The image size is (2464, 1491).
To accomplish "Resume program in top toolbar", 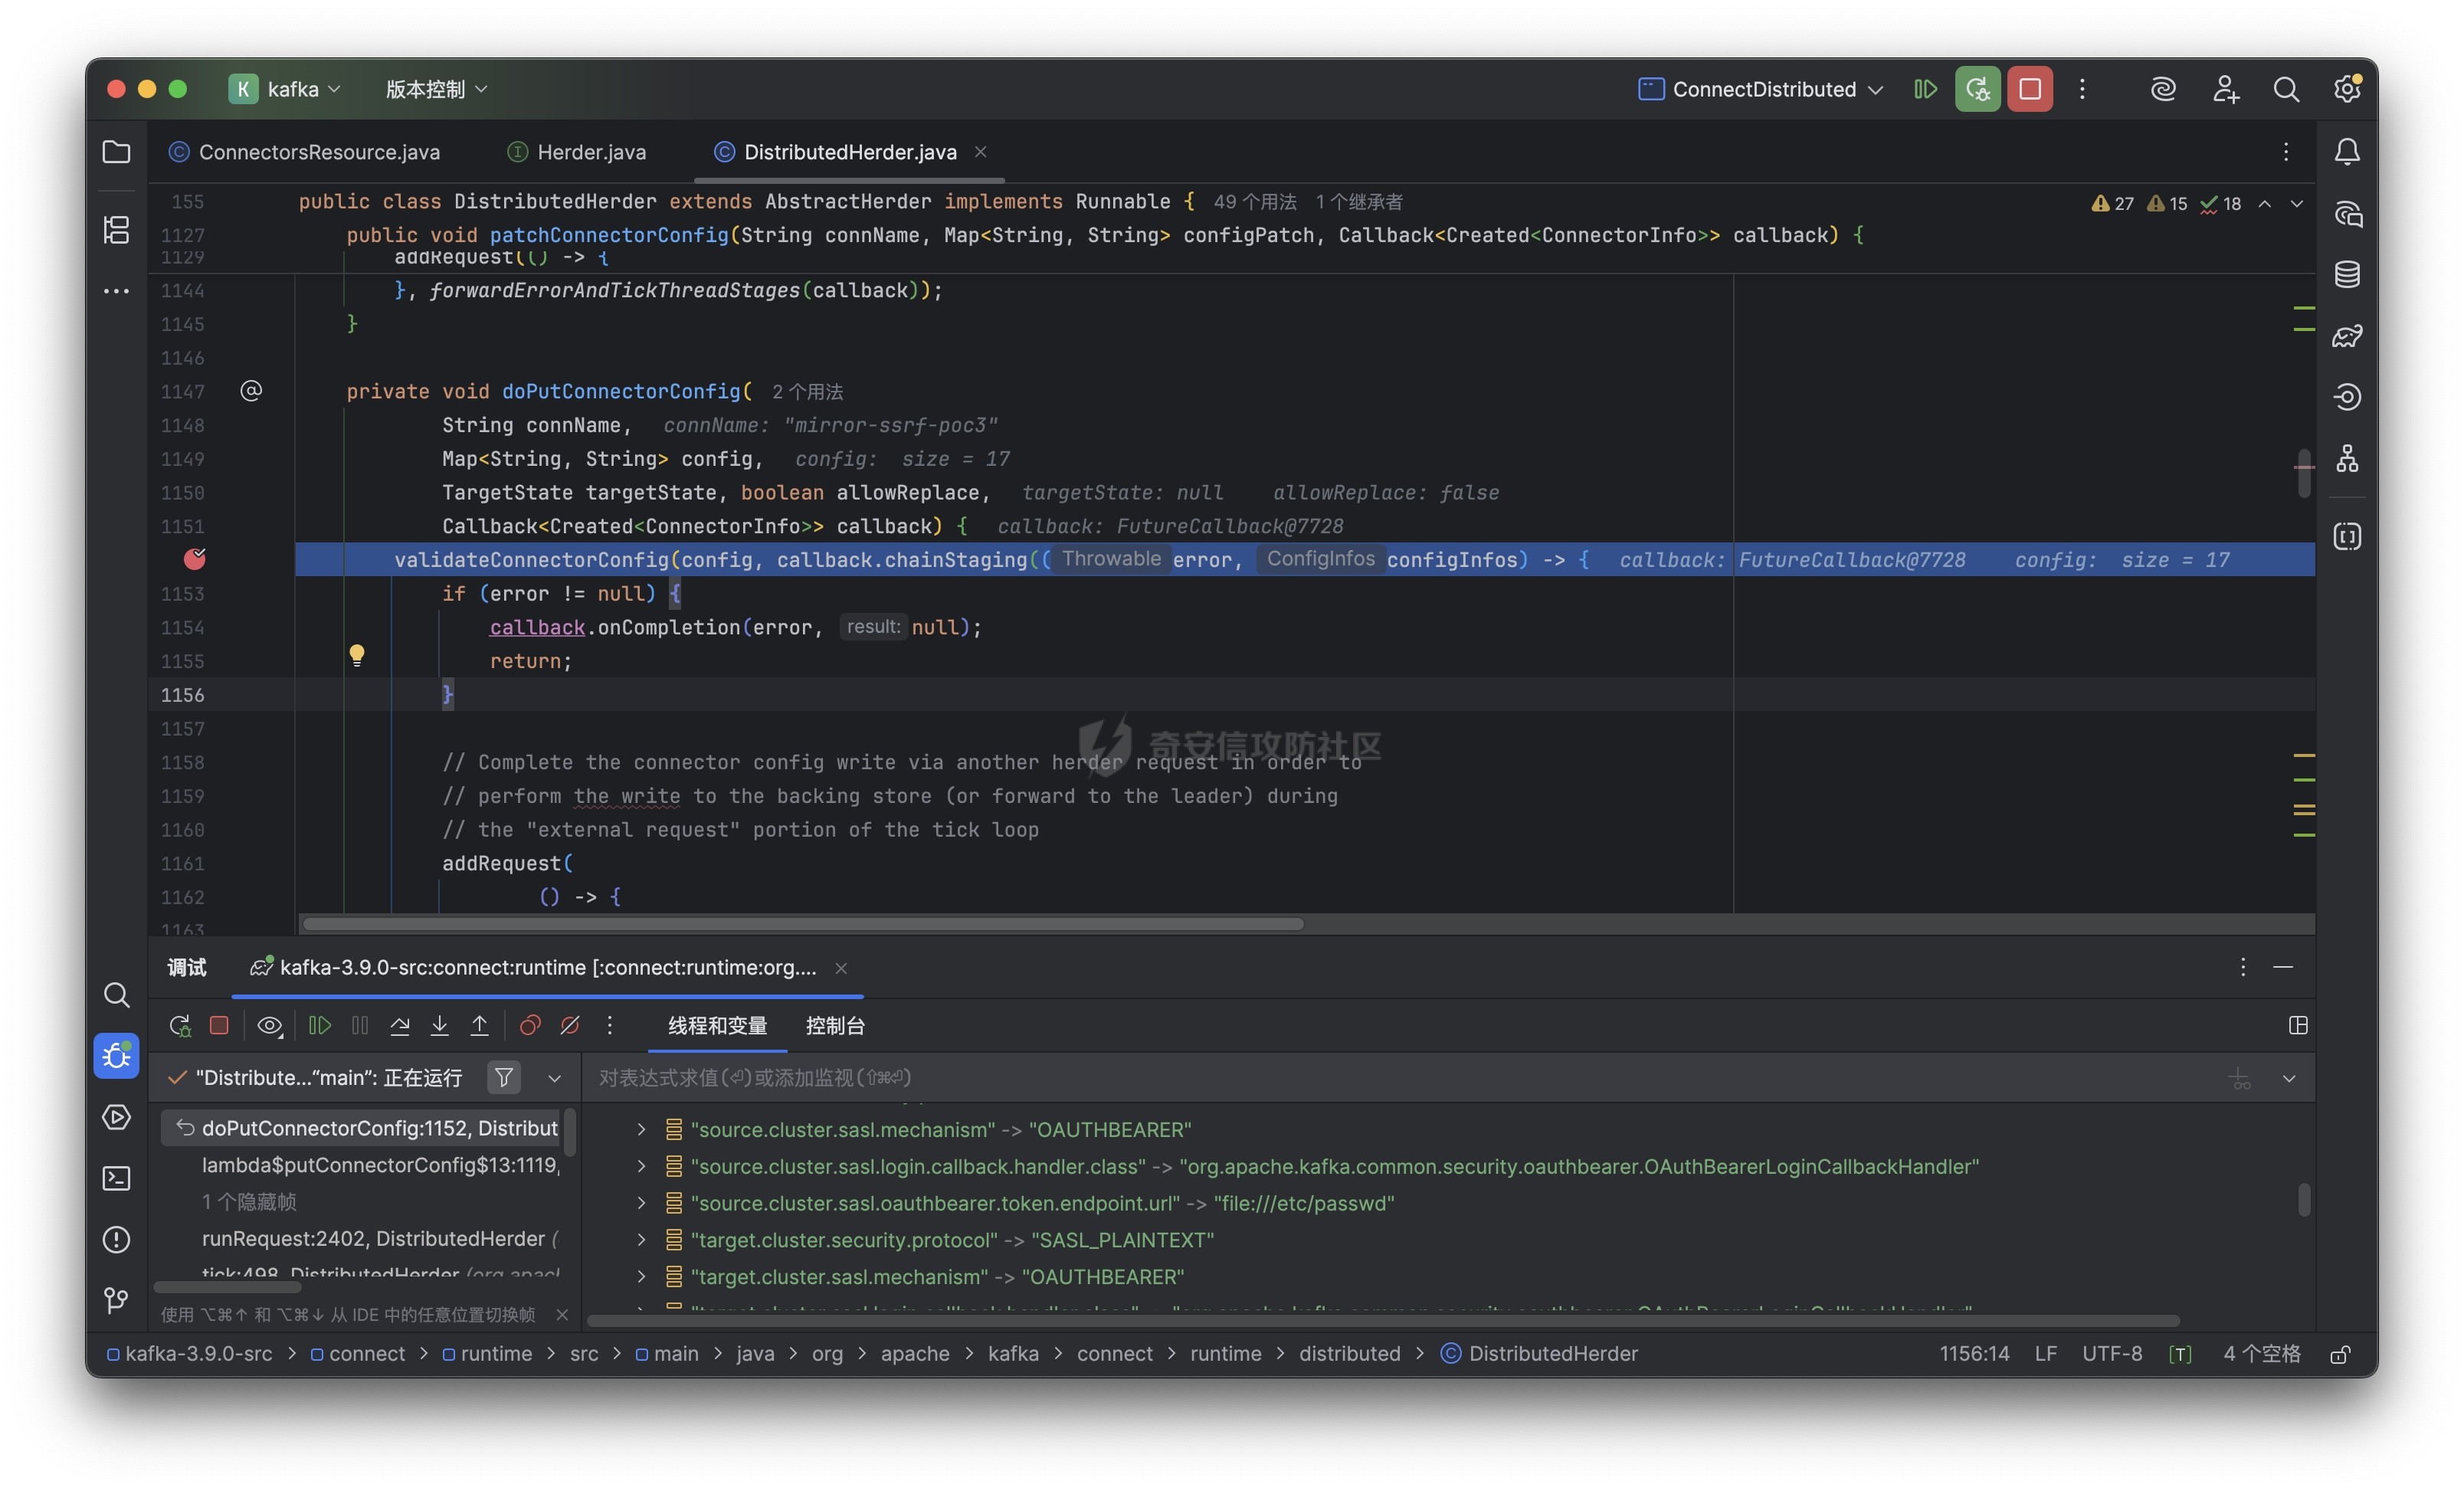I will [x=1925, y=89].
